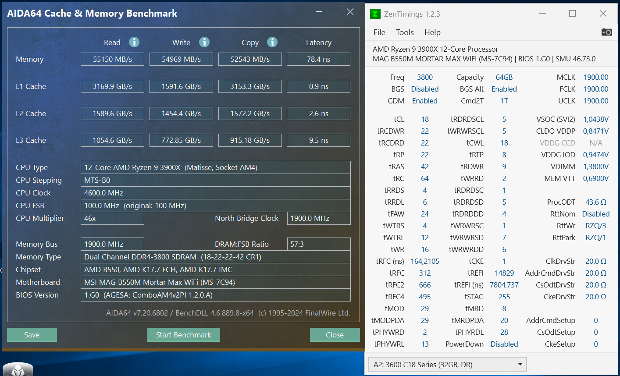Click the Freq value 3800 in ZenTimings
Viewport: 620px width, 376px height.
[425, 77]
